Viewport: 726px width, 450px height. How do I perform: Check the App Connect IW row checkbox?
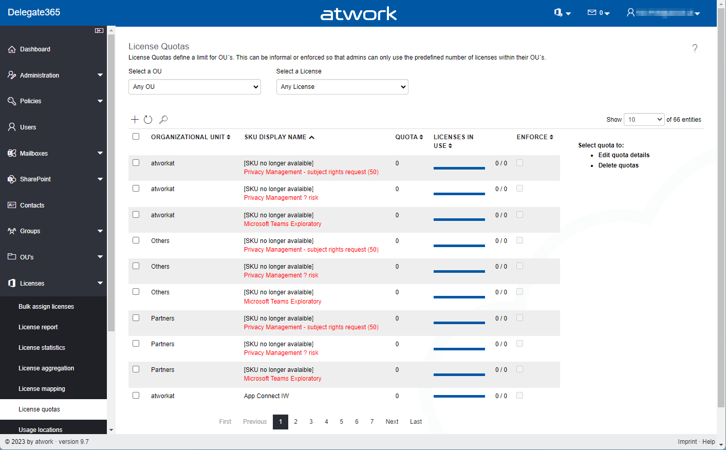pyautogui.click(x=136, y=396)
